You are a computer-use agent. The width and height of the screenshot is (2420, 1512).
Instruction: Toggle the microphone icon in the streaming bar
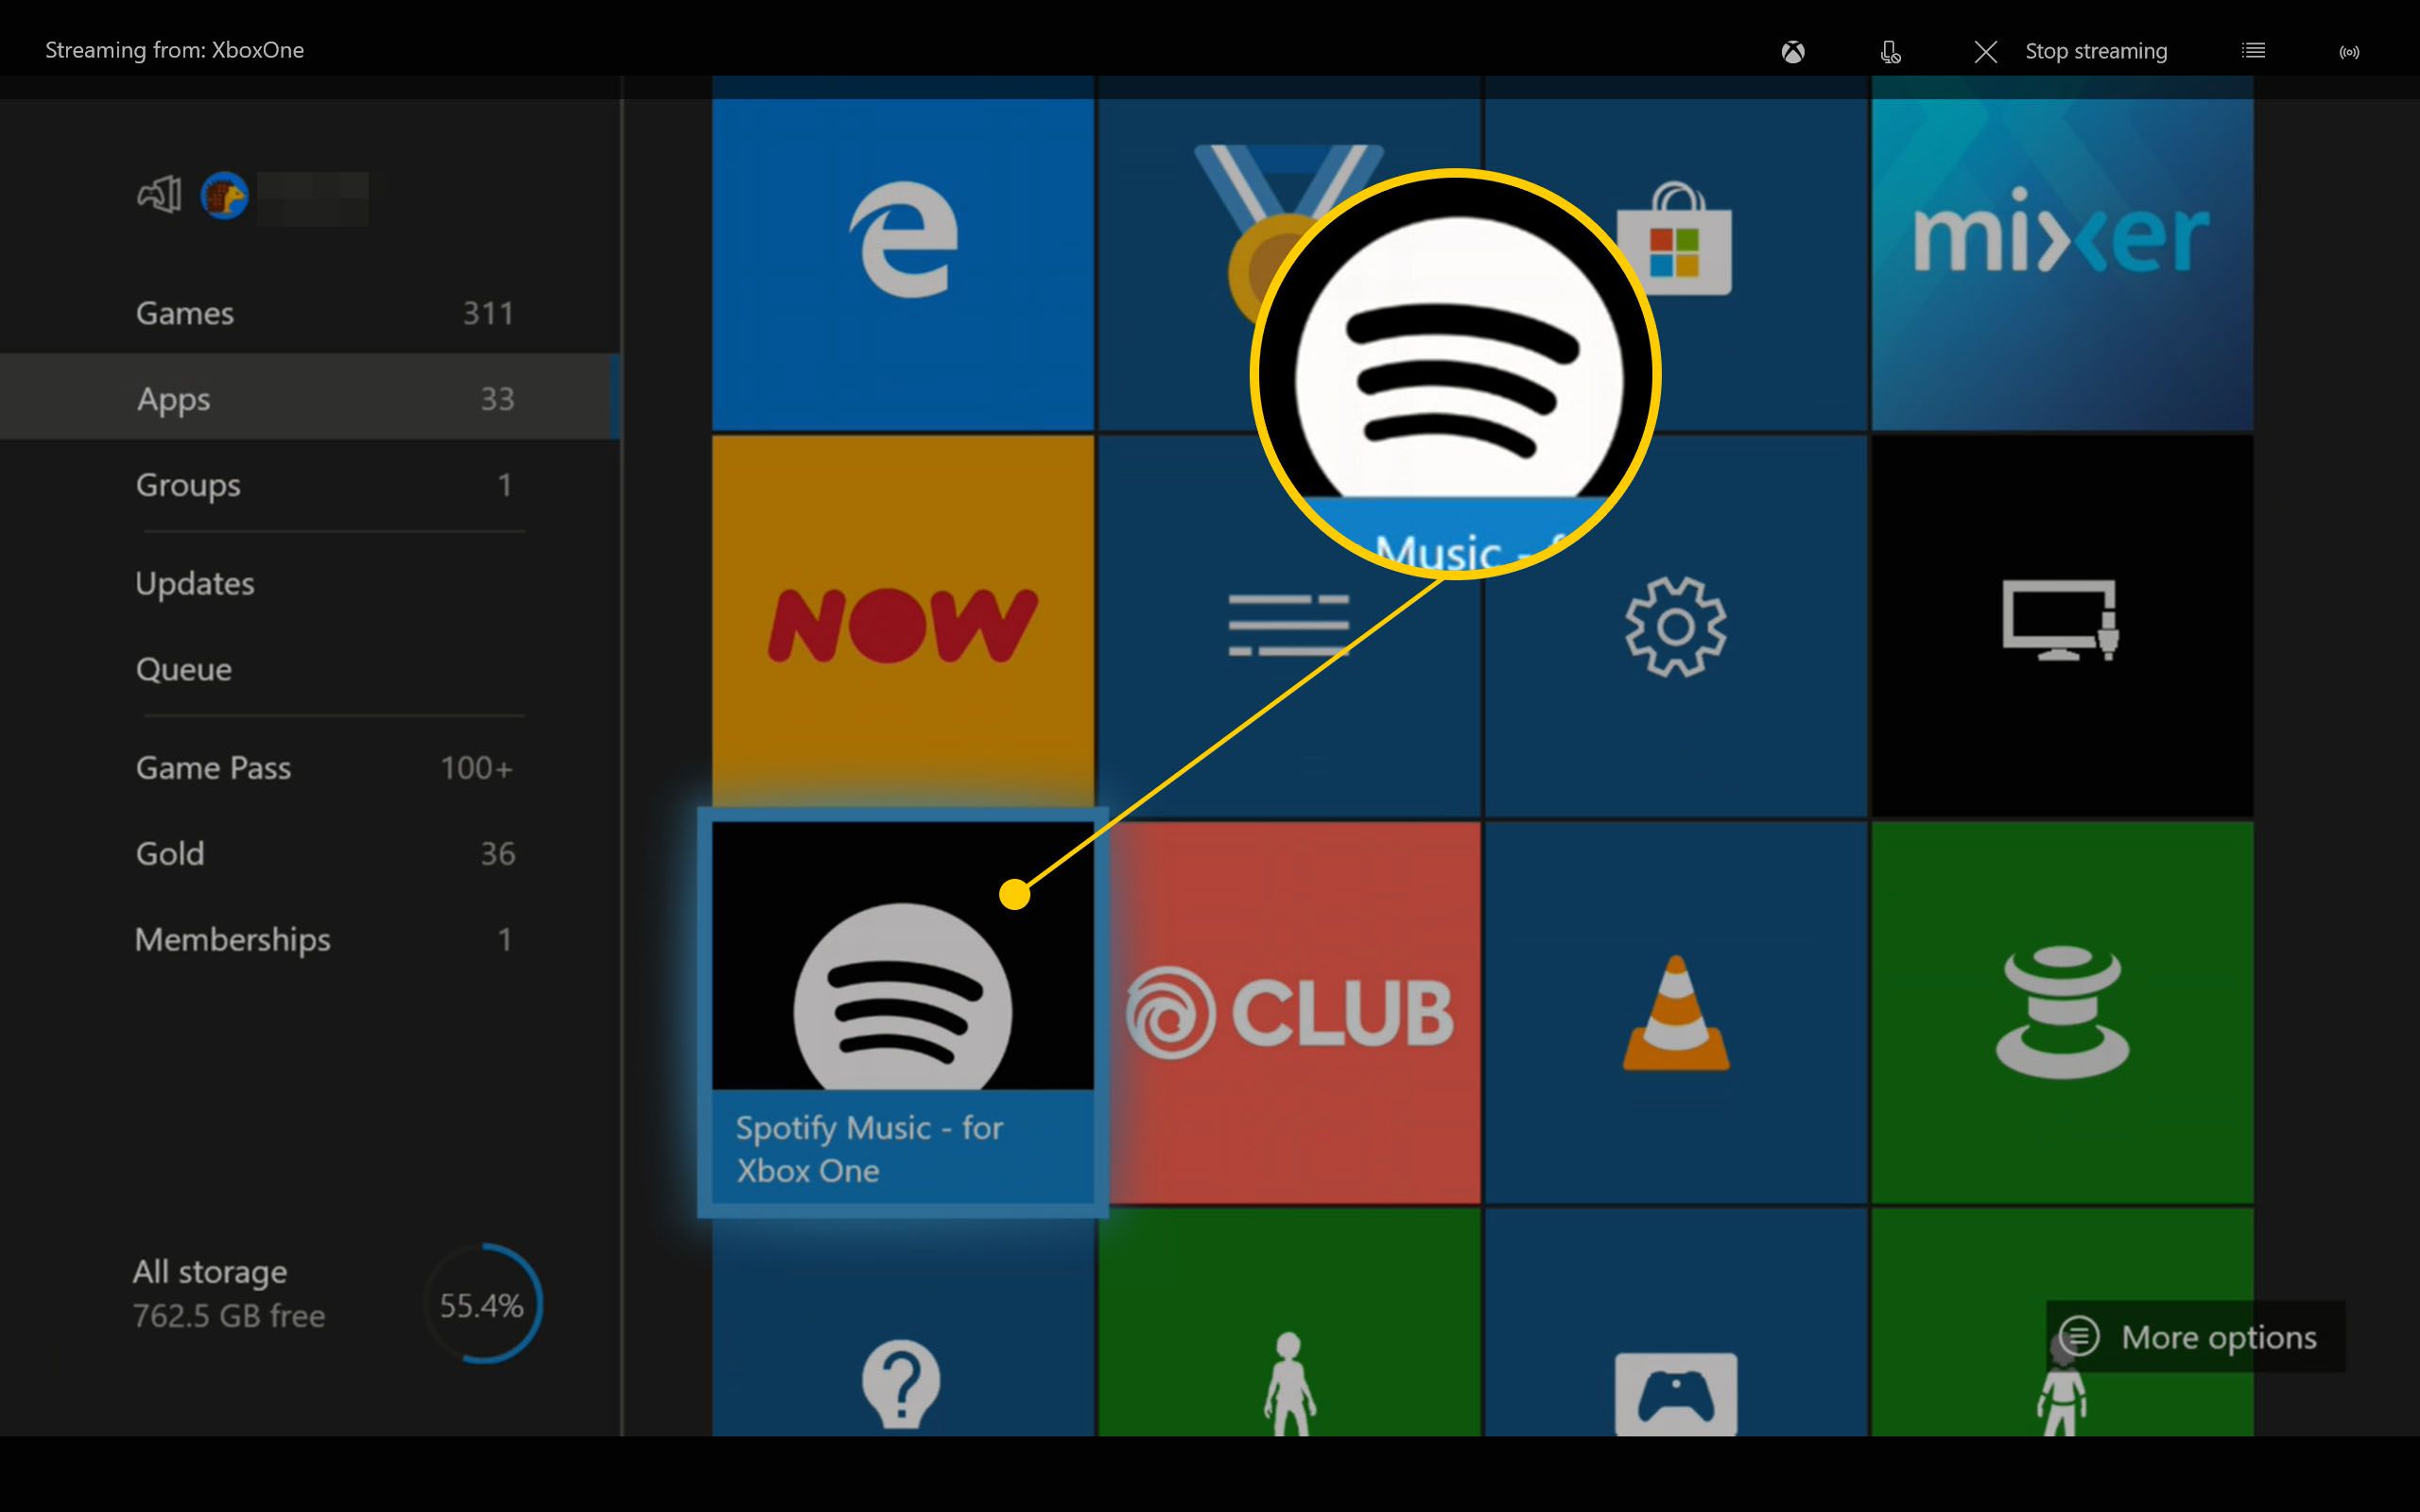tap(1890, 51)
